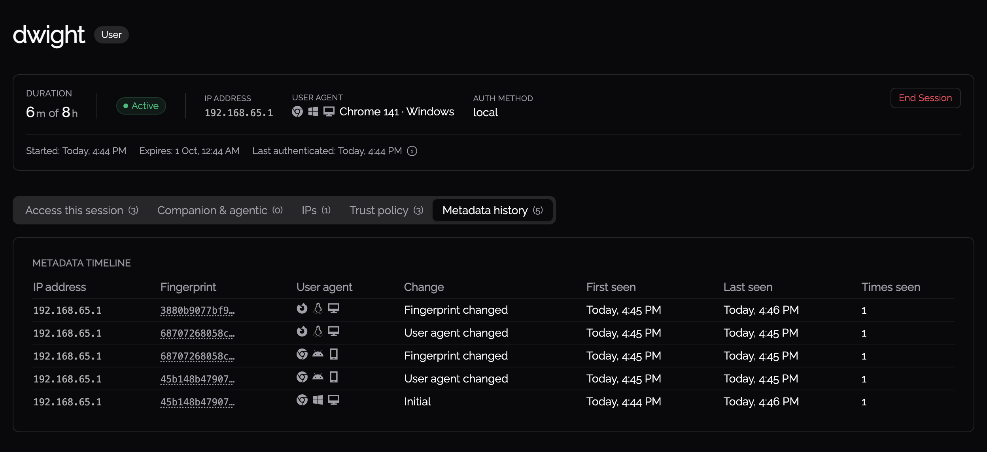
Task: Click the 'local' auth method value
Action: (x=486, y=113)
